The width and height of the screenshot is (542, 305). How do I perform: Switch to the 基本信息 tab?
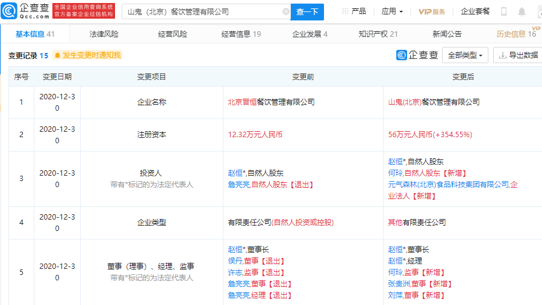click(35, 34)
